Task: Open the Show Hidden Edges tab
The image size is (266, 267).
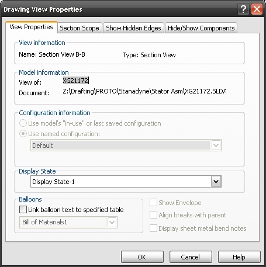Action: tap(133, 28)
